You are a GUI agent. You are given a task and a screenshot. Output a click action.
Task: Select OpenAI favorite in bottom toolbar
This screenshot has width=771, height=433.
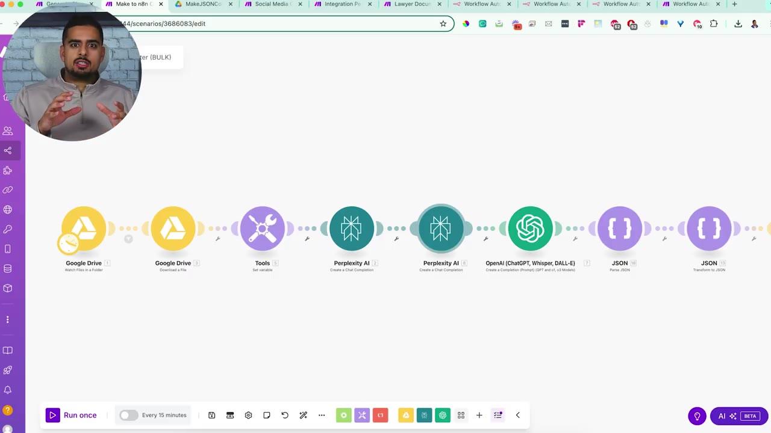pos(443,415)
